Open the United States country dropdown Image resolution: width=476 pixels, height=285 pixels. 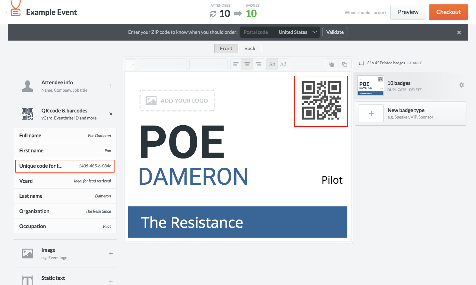[x=297, y=32]
